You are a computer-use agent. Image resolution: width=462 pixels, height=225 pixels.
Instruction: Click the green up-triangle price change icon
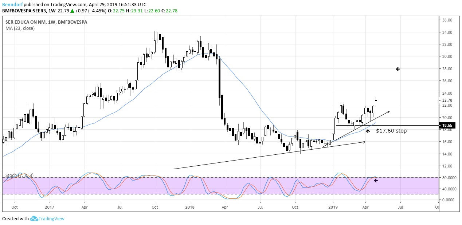(x=73, y=11)
